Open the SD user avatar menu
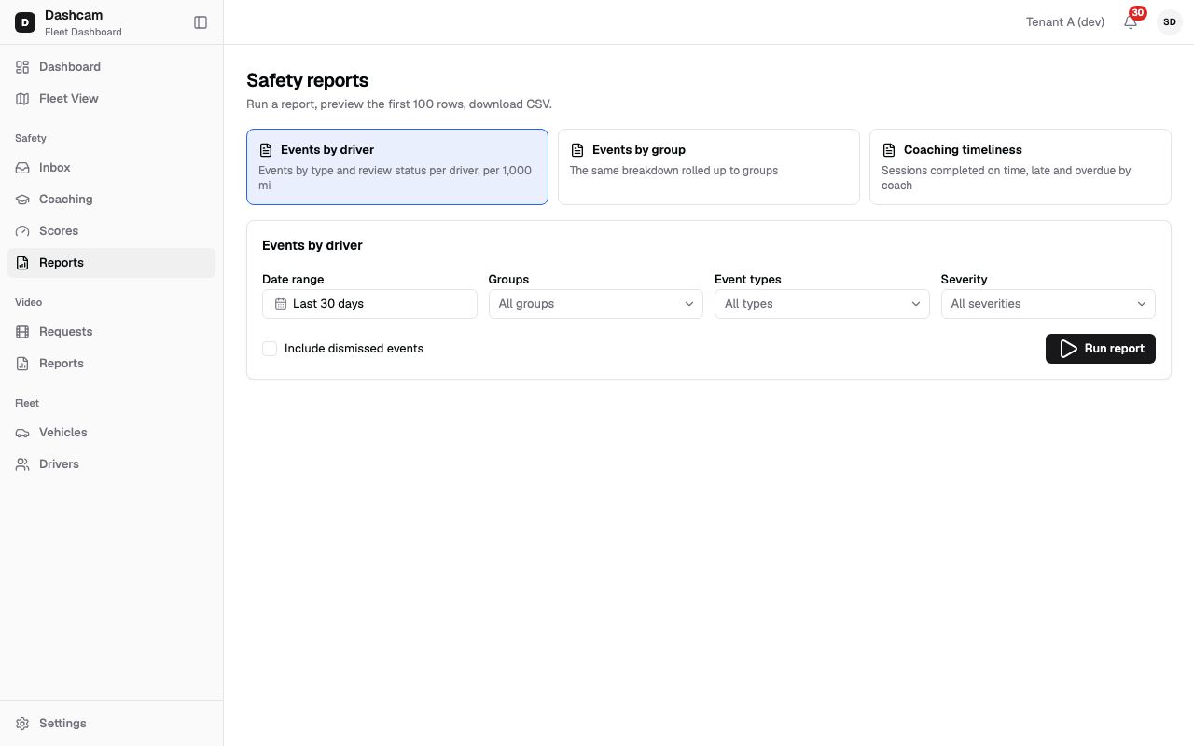Image resolution: width=1194 pixels, height=746 pixels. (x=1170, y=22)
